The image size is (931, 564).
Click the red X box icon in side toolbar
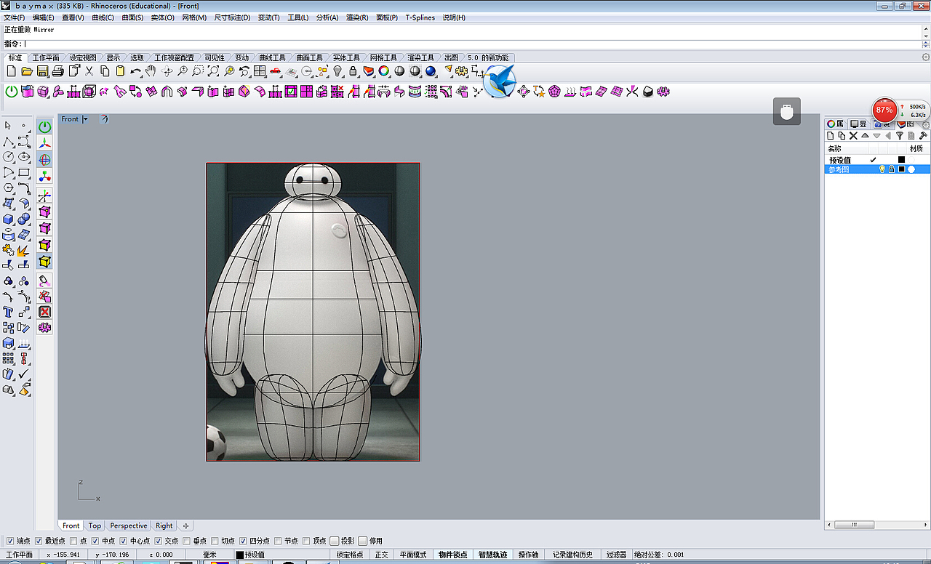pyautogui.click(x=45, y=312)
